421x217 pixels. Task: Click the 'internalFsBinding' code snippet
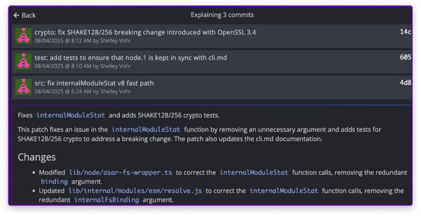click(107, 200)
